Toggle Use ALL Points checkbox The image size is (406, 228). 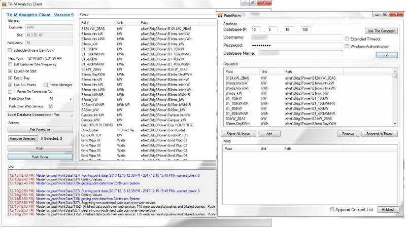(x=10, y=85)
